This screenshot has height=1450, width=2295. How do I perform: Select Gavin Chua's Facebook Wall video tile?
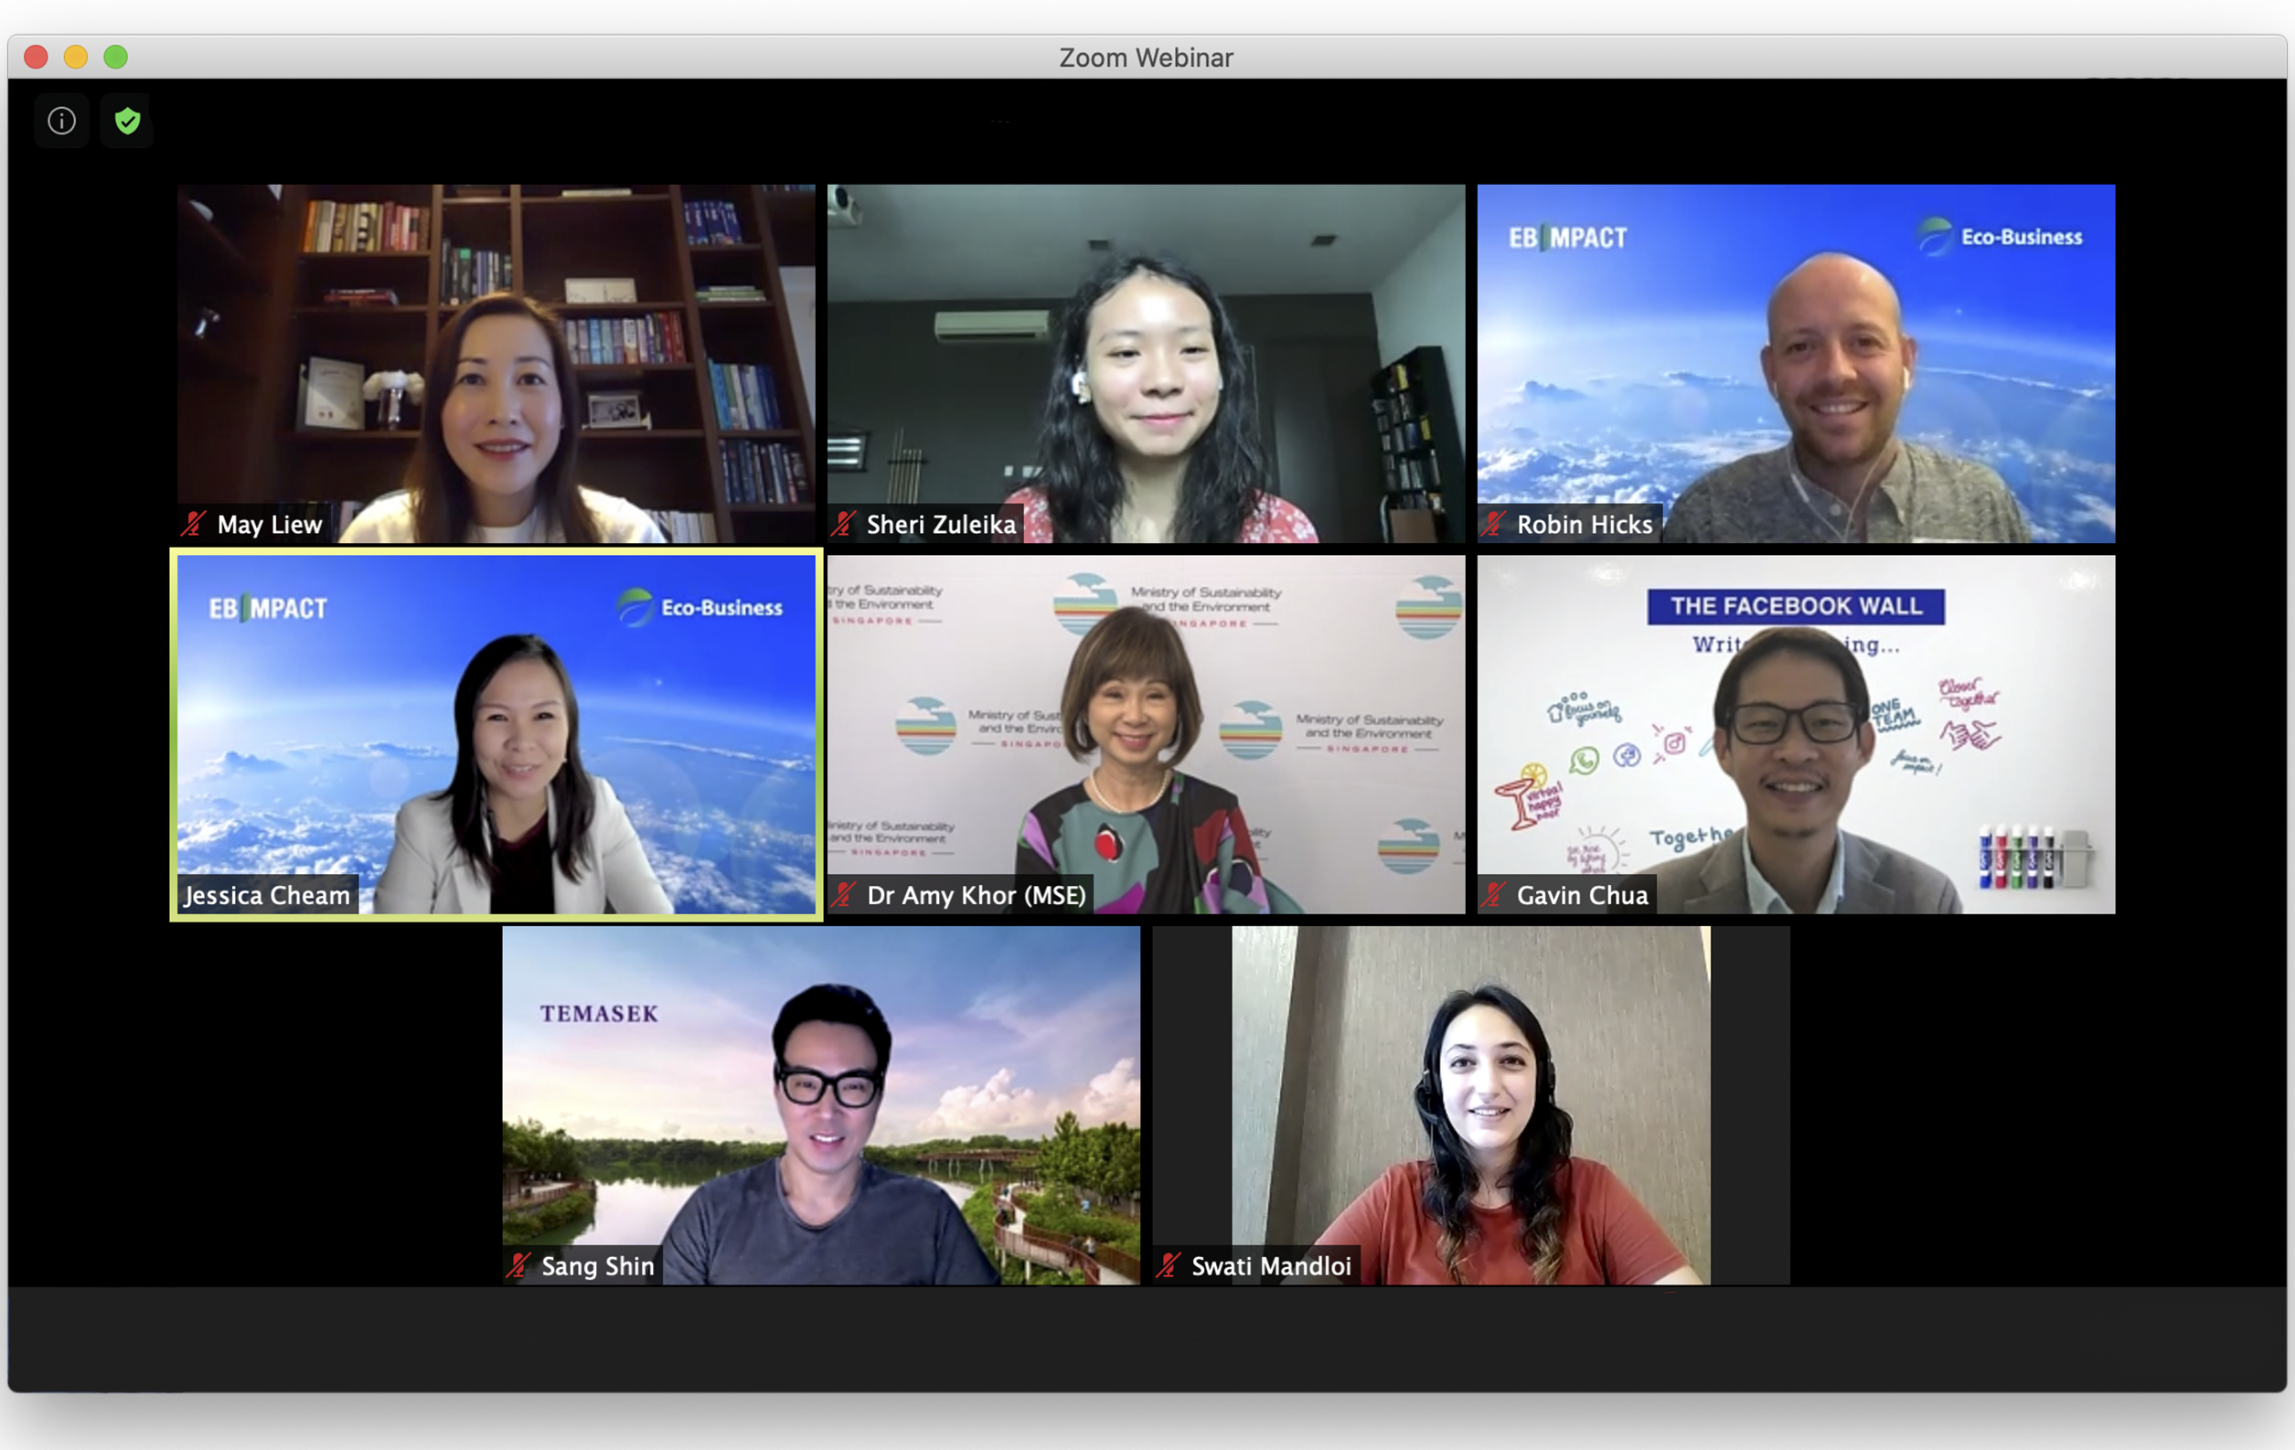[1796, 733]
